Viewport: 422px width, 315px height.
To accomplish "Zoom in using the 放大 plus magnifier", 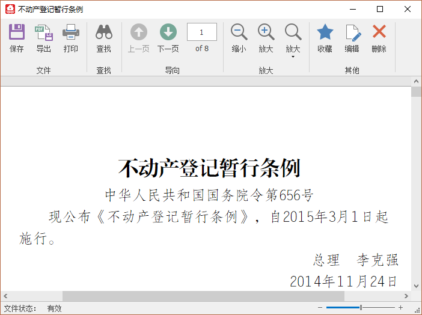I will [x=266, y=32].
